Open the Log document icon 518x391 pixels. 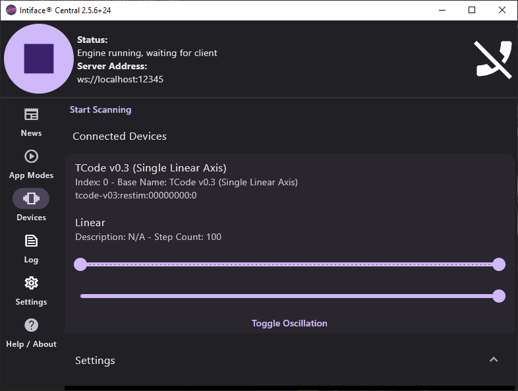pyautogui.click(x=31, y=241)
